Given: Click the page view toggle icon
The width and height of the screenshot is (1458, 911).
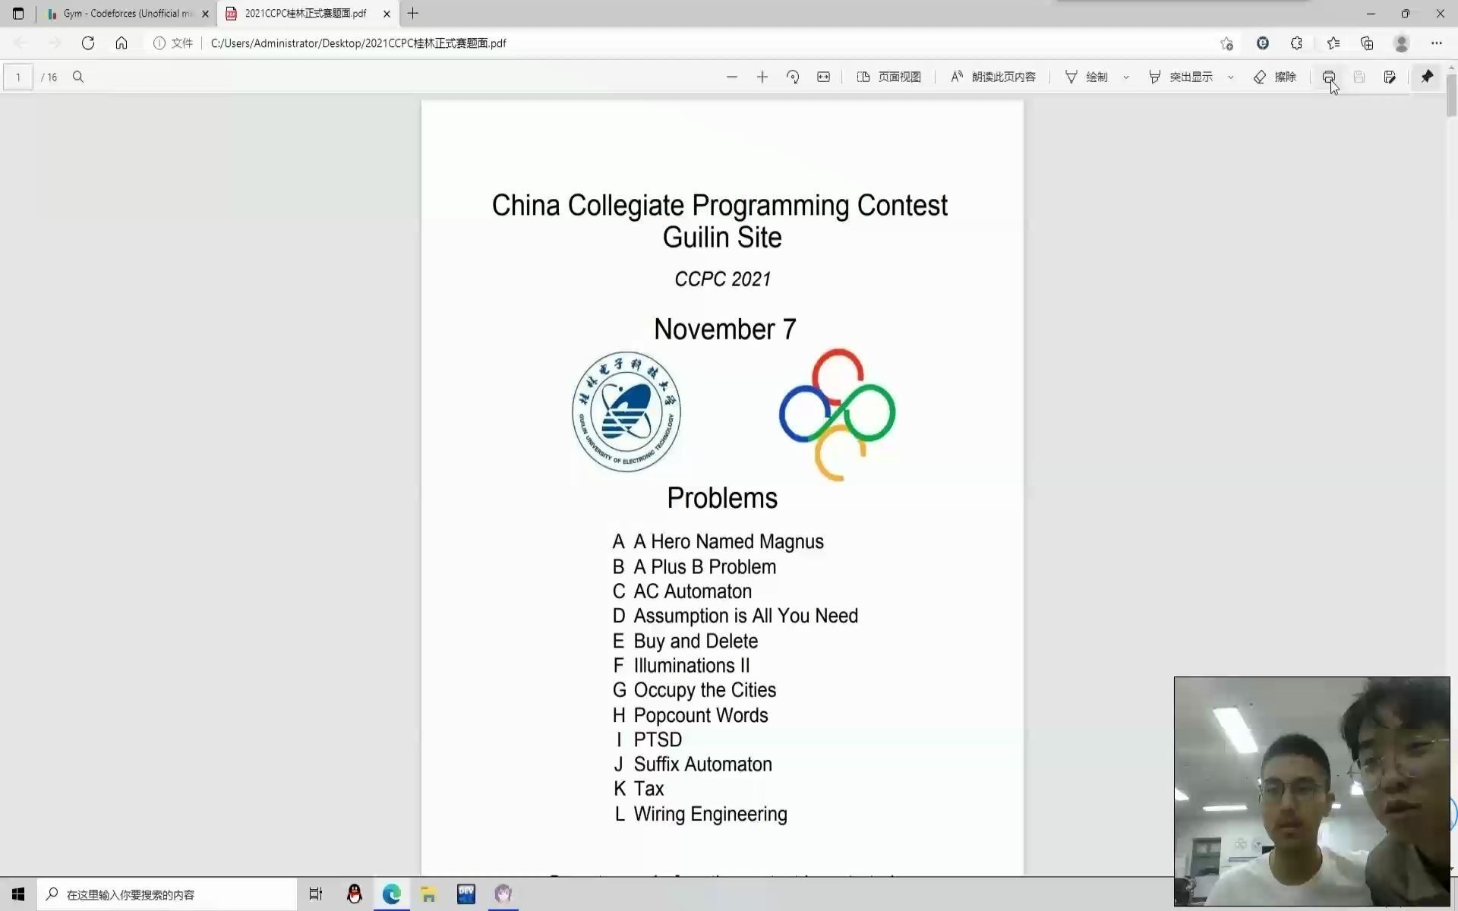Looking at the screenshot, I should 862,76.
